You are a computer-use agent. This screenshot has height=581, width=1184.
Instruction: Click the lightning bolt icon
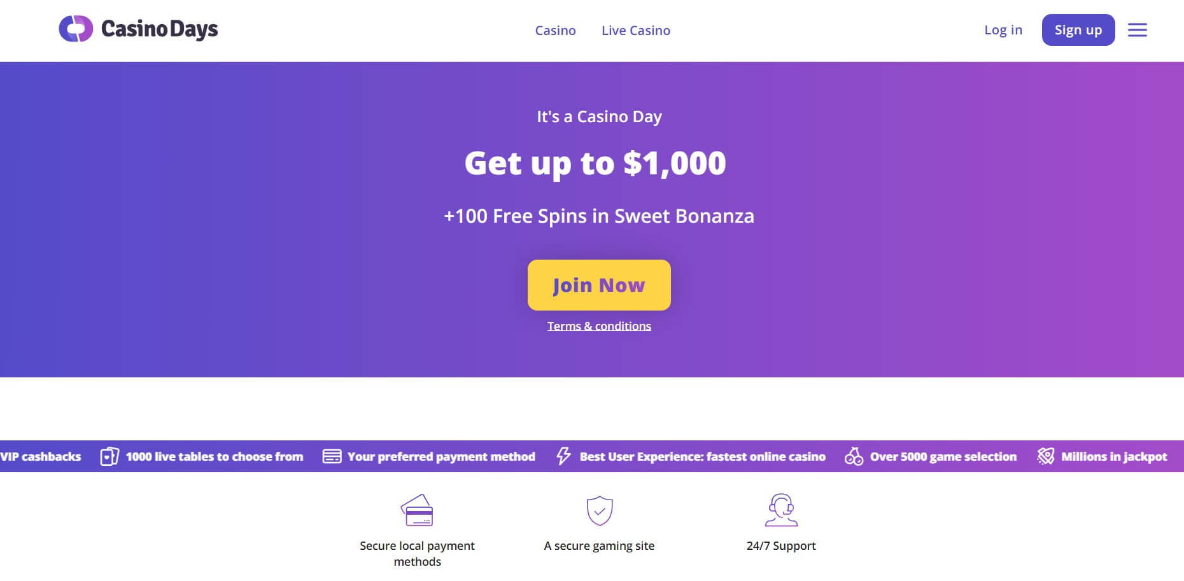coord(563,456)
